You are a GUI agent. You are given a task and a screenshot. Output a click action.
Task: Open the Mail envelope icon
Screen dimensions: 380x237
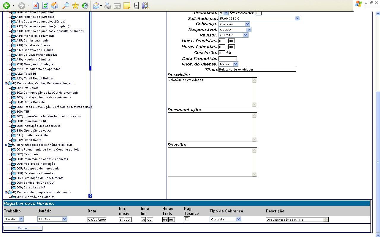point(96,6)
